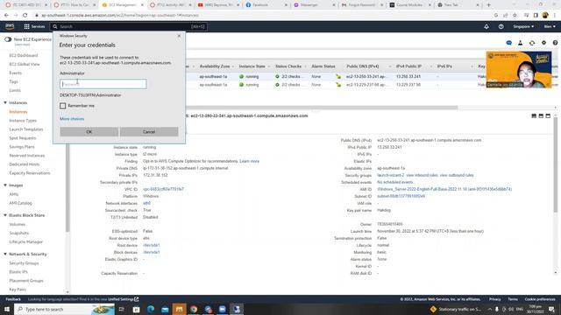Open Windows notification center

click(551, 309)
